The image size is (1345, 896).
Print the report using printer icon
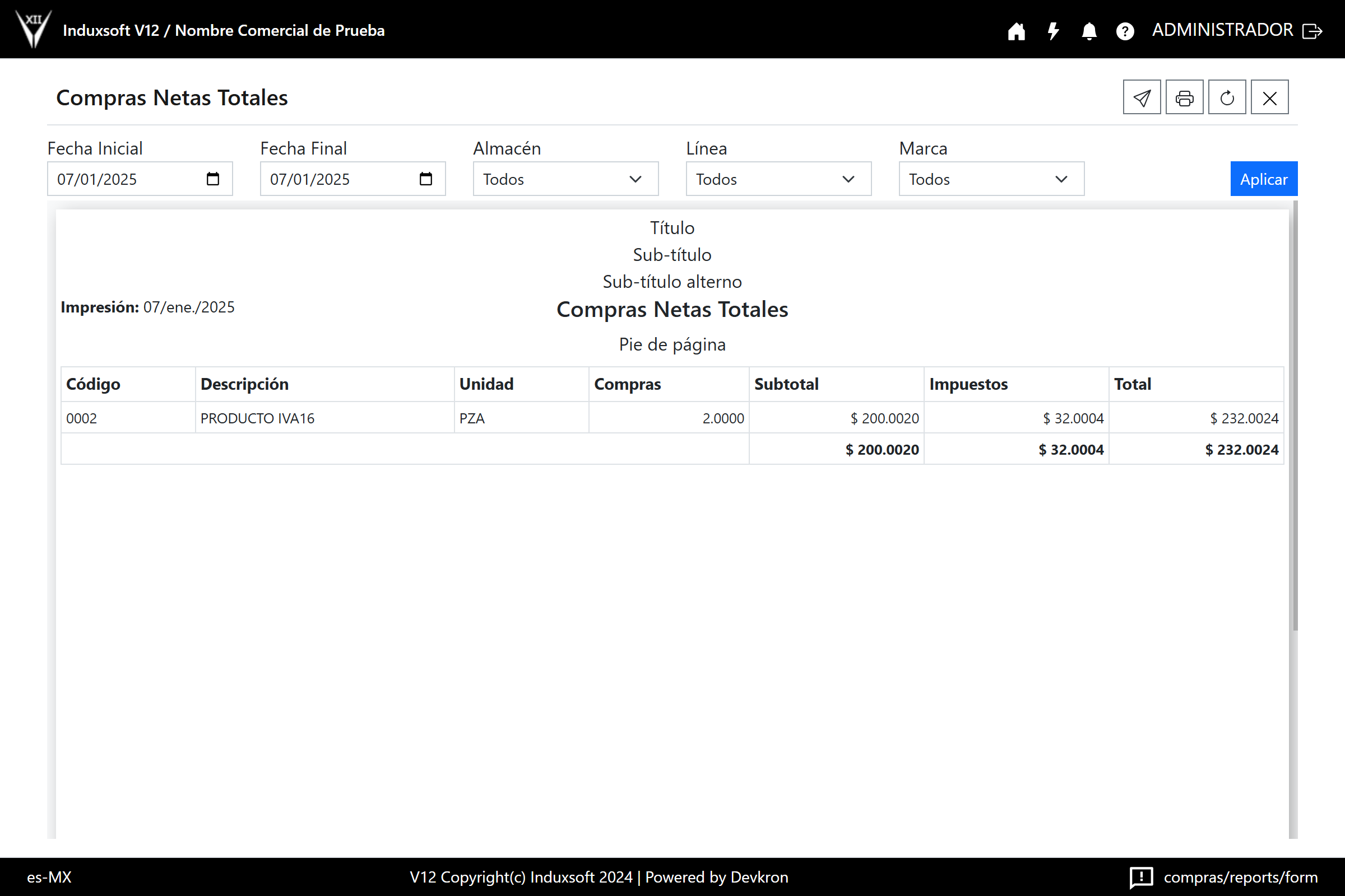coord(1184,97)
